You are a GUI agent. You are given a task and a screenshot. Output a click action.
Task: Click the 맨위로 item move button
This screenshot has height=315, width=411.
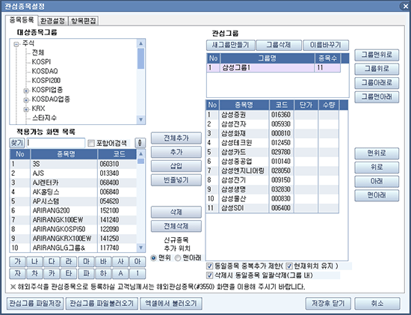pos(377,153)
